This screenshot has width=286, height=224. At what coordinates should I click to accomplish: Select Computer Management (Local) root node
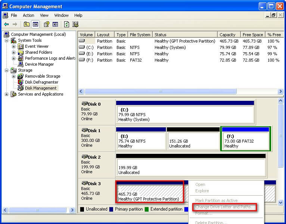point(38,34)
